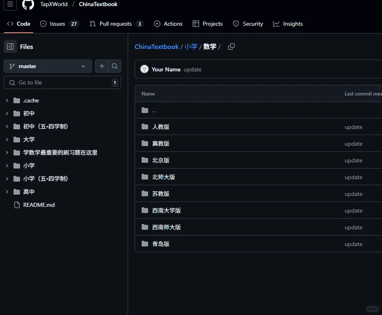The width and height of the screenshot is (382, 315).
Task: Click the add file plus button
Action: 102,66
